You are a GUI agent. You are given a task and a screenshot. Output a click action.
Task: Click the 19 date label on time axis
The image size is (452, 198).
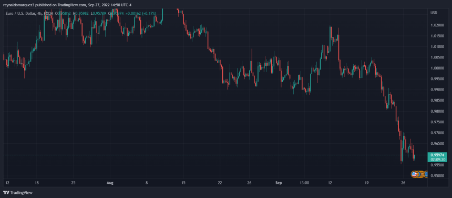(x=367, y=183)
